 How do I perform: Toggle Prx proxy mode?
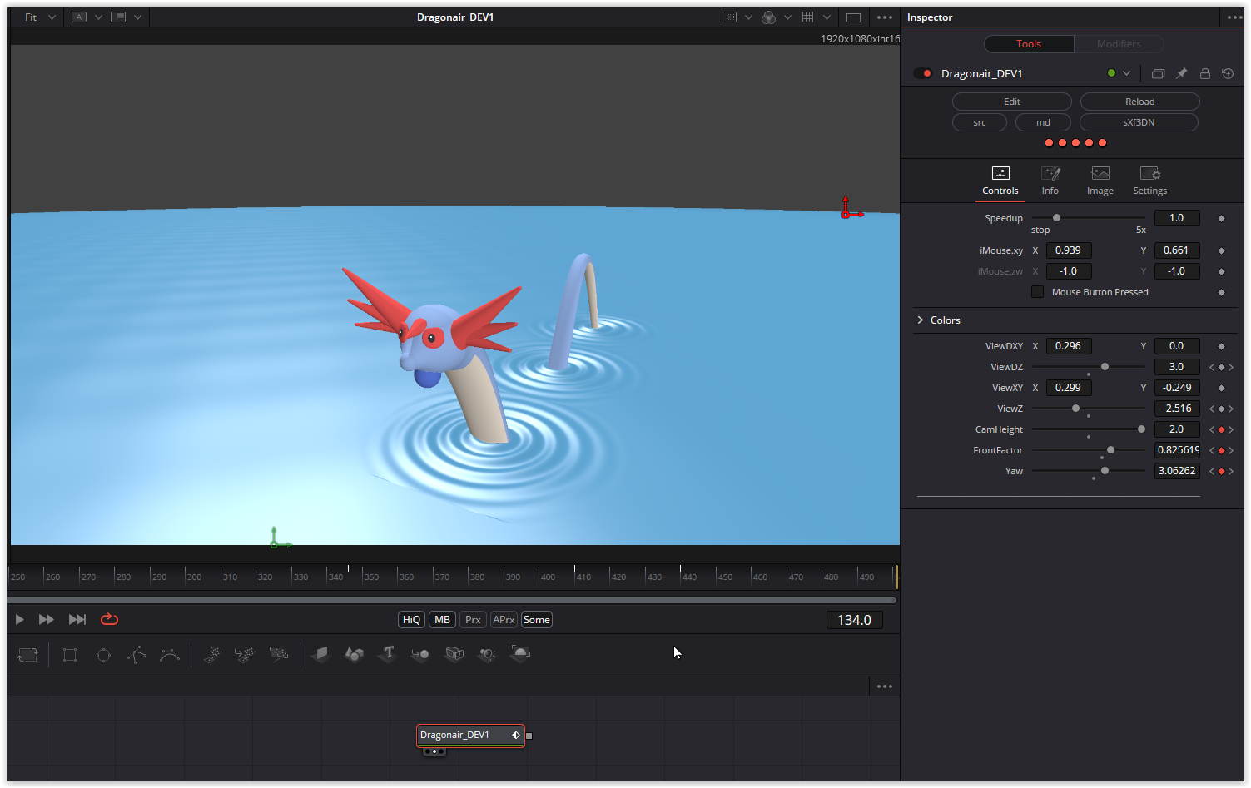click(473, 620)
